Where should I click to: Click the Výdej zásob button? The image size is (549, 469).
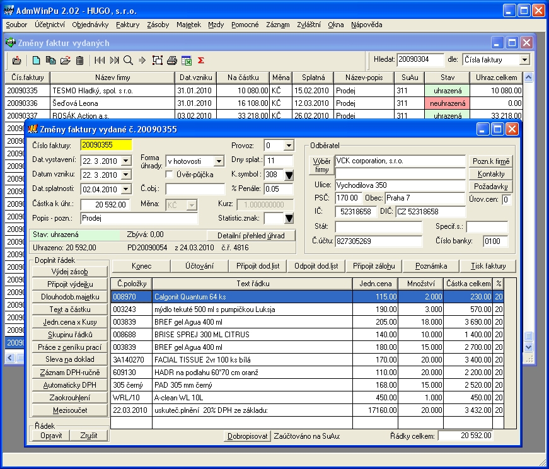pos(70,272)
